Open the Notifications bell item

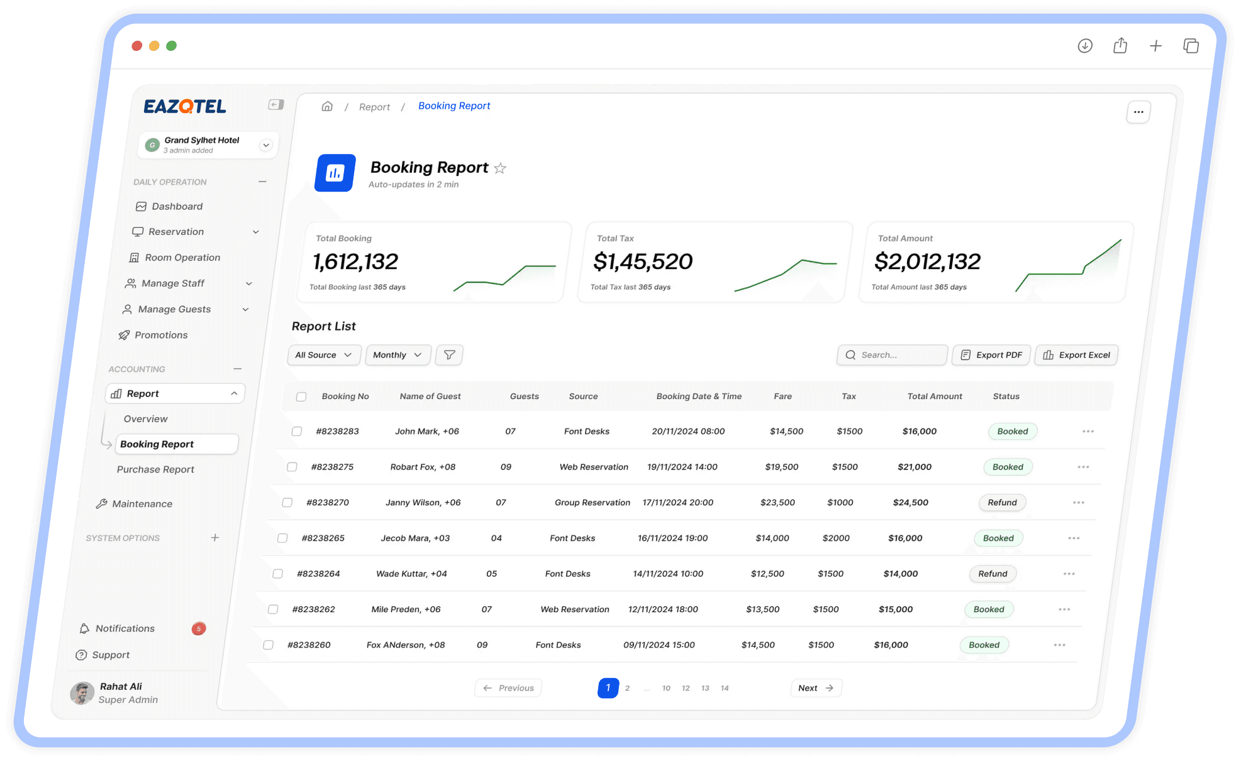tap(125, 628)
